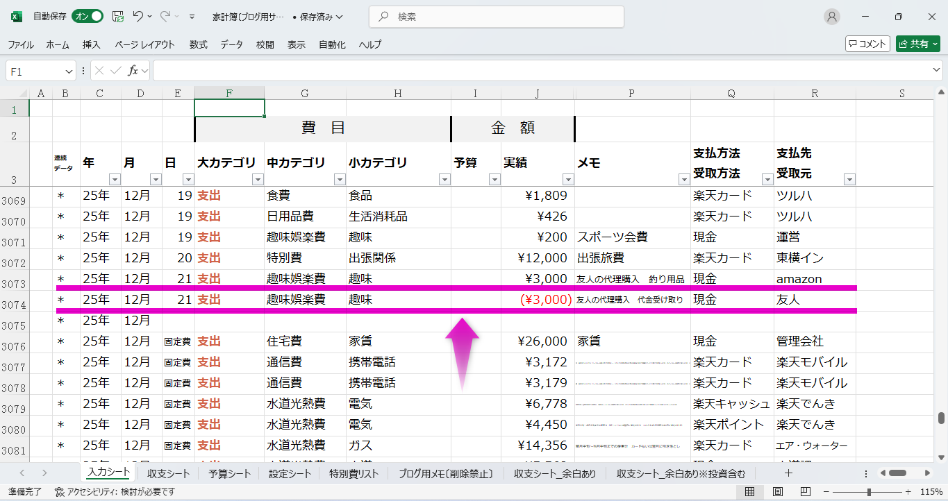Switch to the 予算シート sheet tab
The width and height of the screenshot is (948, 501).
229,474
